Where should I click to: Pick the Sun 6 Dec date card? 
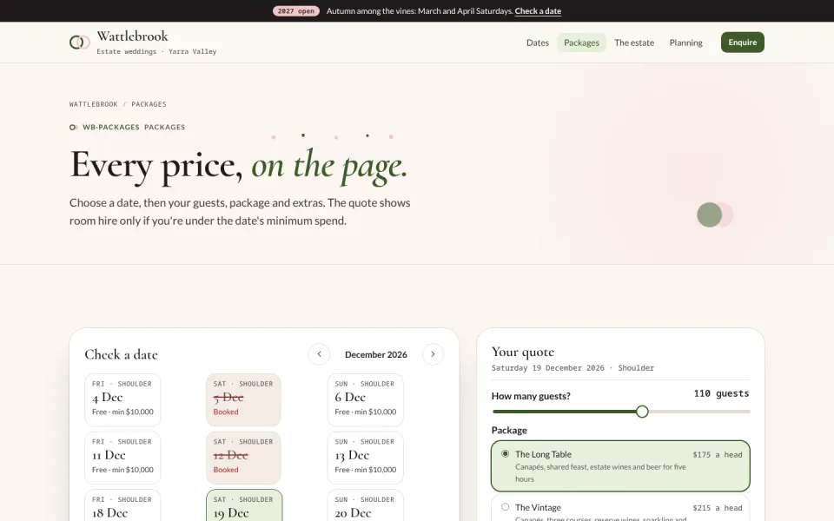point(366,399)
